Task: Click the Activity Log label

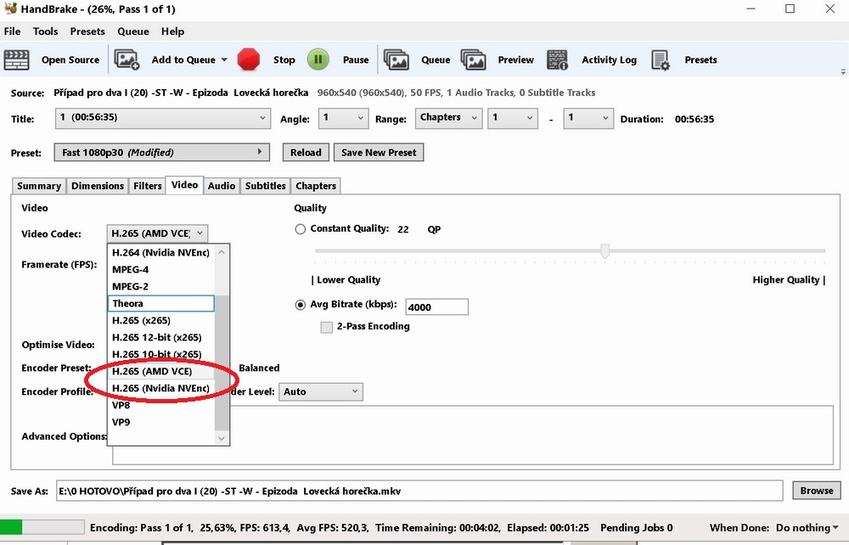Action: tap(609, 60)
